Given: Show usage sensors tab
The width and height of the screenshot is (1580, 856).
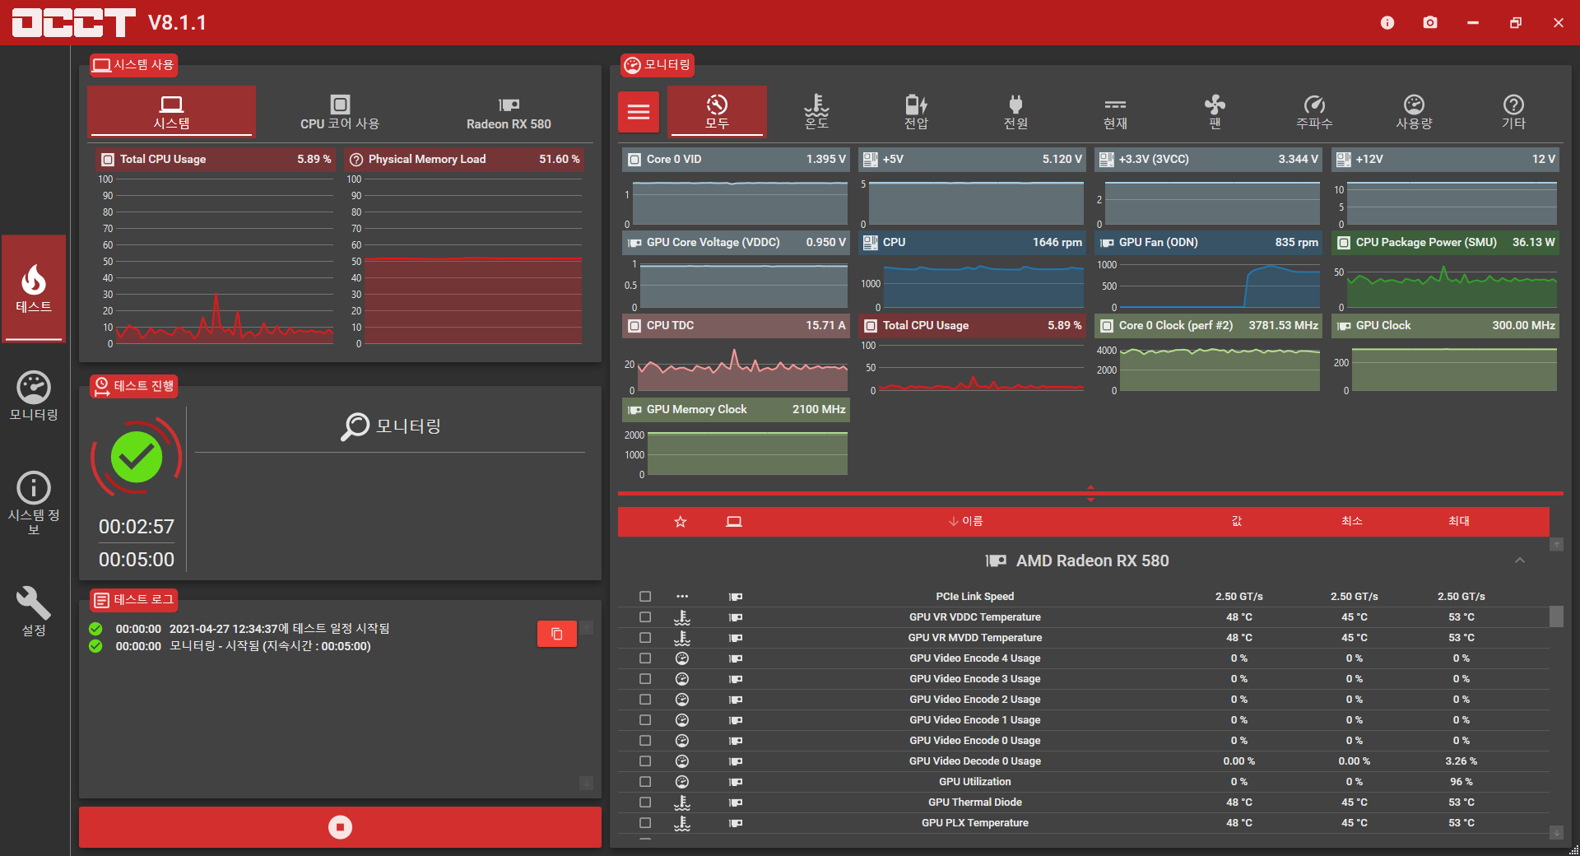Looking at the screenshot, I should (1414, 112).
